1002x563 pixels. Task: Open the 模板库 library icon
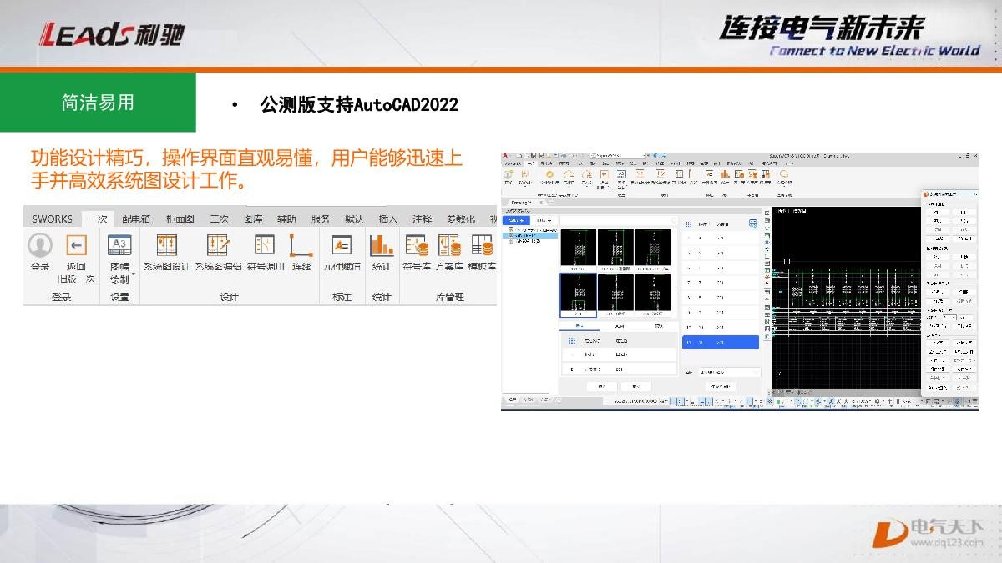point(482,245)
